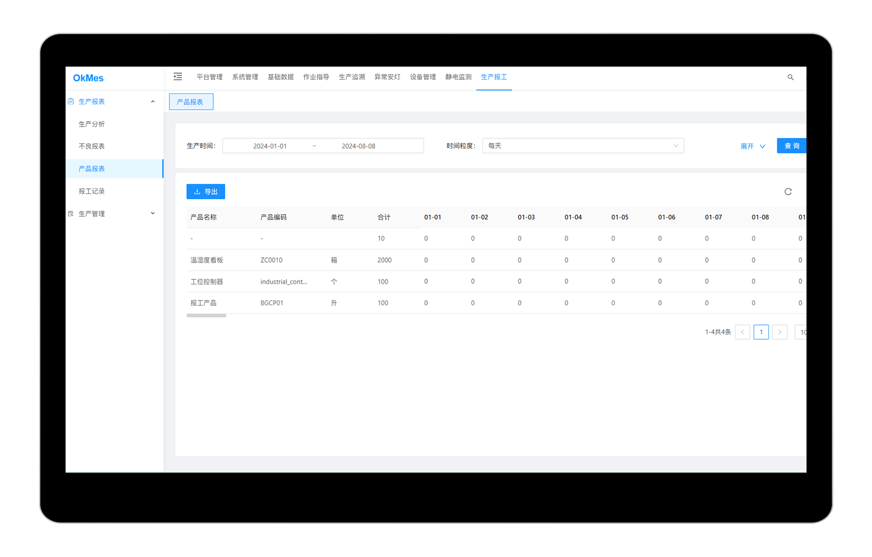Go to the previous page arrow
Screen dimensions: 872x557
[x=743, y=332]
